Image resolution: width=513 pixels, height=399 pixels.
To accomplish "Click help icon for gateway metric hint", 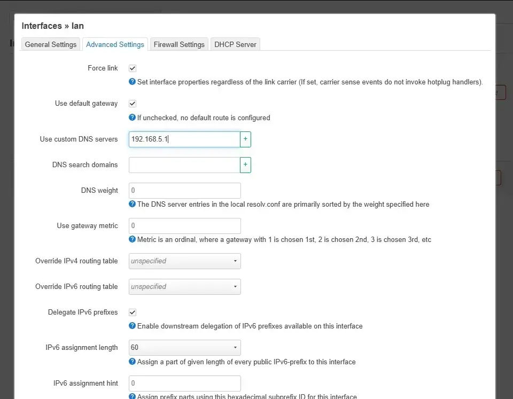I will [132, 239].
